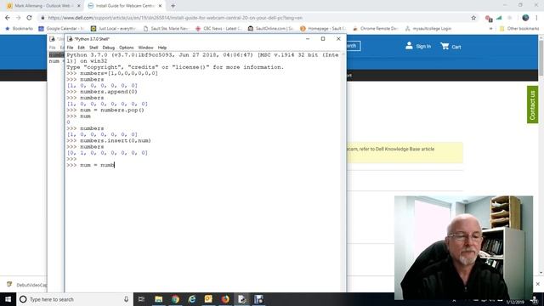Open the Google Calendar bookmark
Viewport: 544px width, 306px height.
61,28
